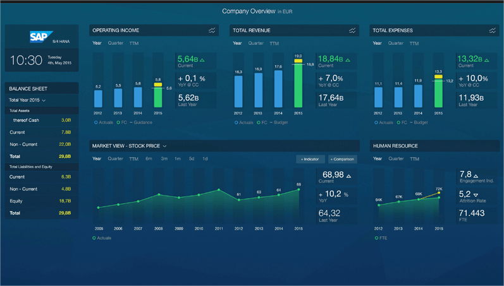Click up-triangle beside 7,8 Engagement Index
The height and width of the screenshot is (286, 504).
pos(476,176)
